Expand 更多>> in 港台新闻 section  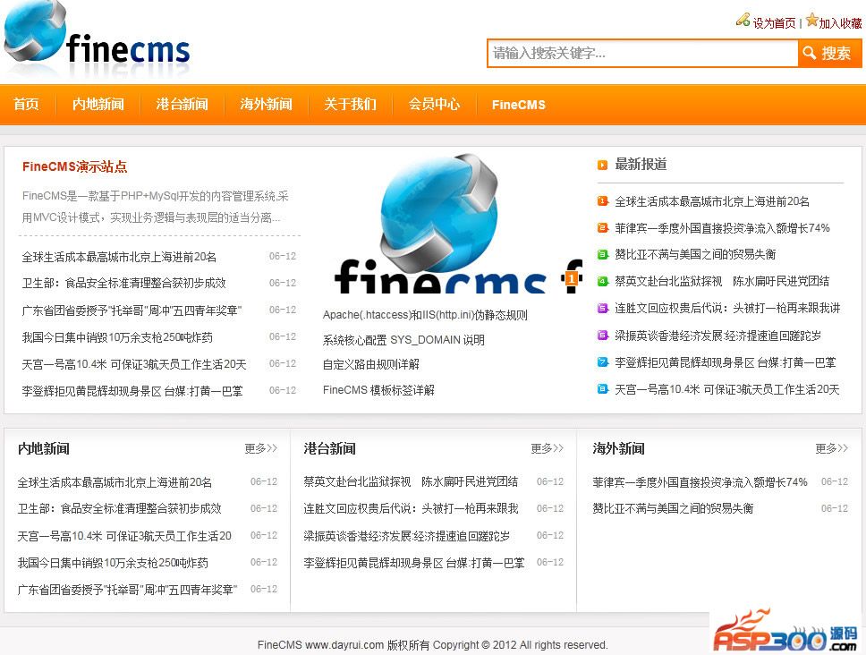coord(548,448)
